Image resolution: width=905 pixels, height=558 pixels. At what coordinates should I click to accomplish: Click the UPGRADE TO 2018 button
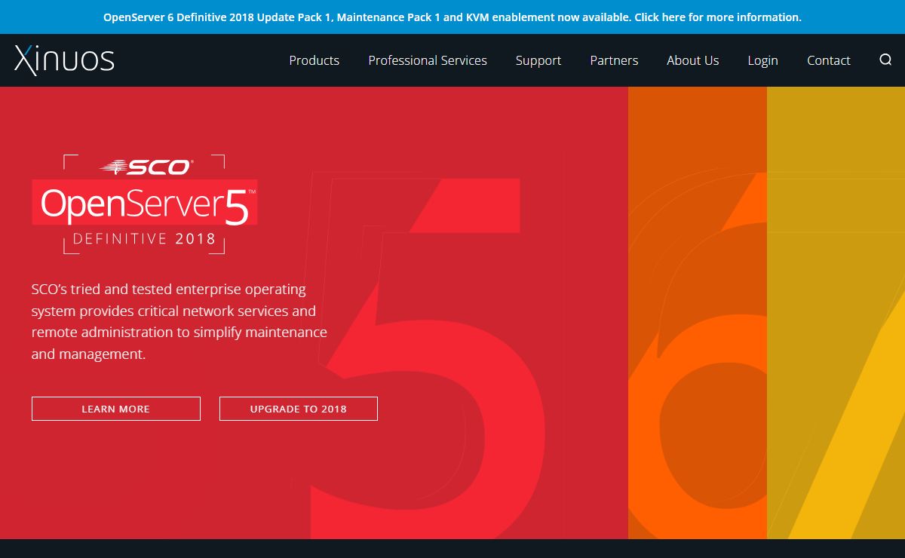click(299, 409)
